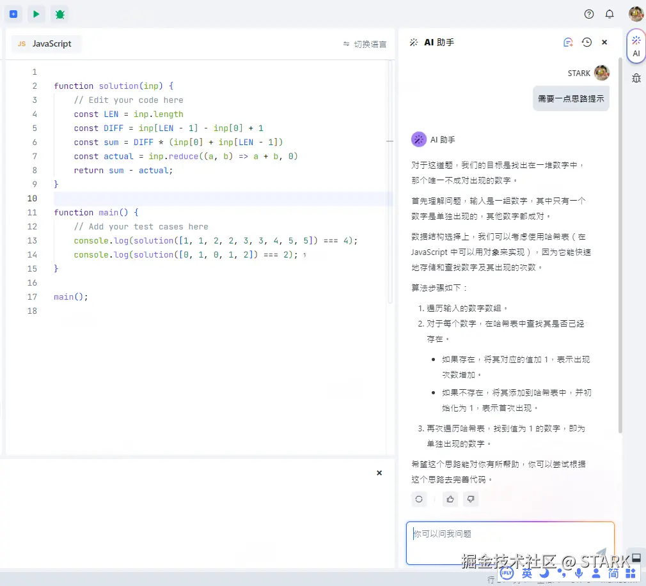
Task: Run the code using the green play icon
Action: coord(36,13)
